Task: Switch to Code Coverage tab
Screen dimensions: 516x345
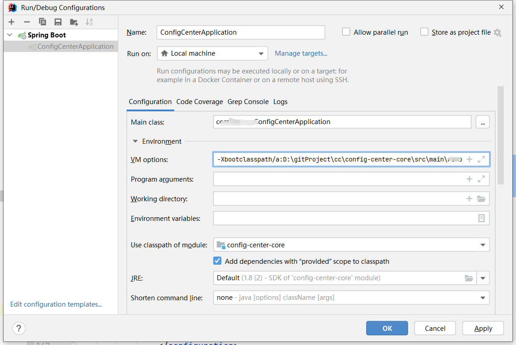Action: [x=199, y=102]
